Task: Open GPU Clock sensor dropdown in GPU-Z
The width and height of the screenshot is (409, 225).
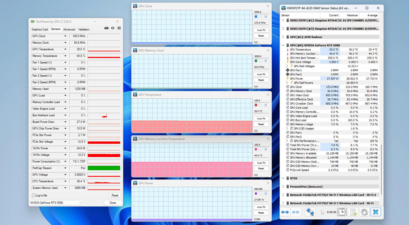Action: pyautogui.click(x=65, y=36)
